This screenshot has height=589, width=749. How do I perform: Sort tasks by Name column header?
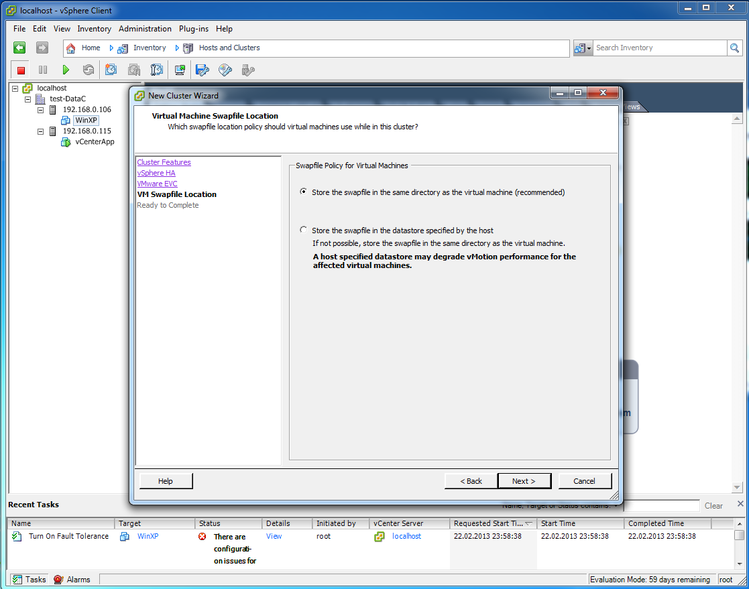pos(60,523)
